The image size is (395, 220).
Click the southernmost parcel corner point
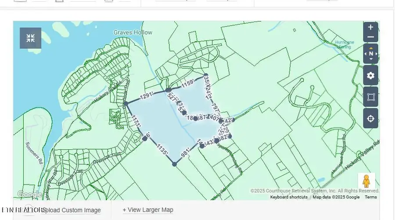[x=175, y=164]
